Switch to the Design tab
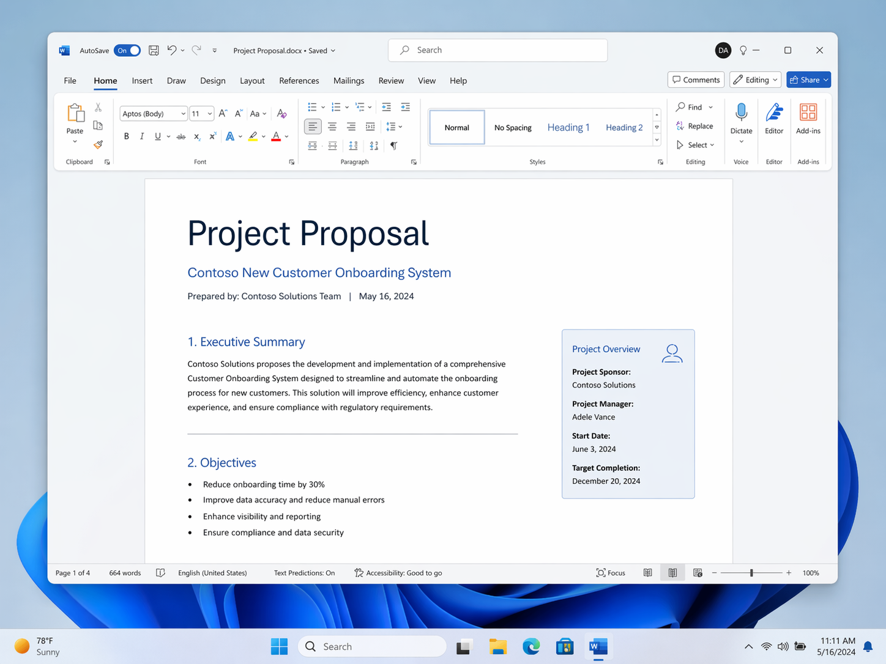Screen dimensions: 886x664 tap(212, 81)
